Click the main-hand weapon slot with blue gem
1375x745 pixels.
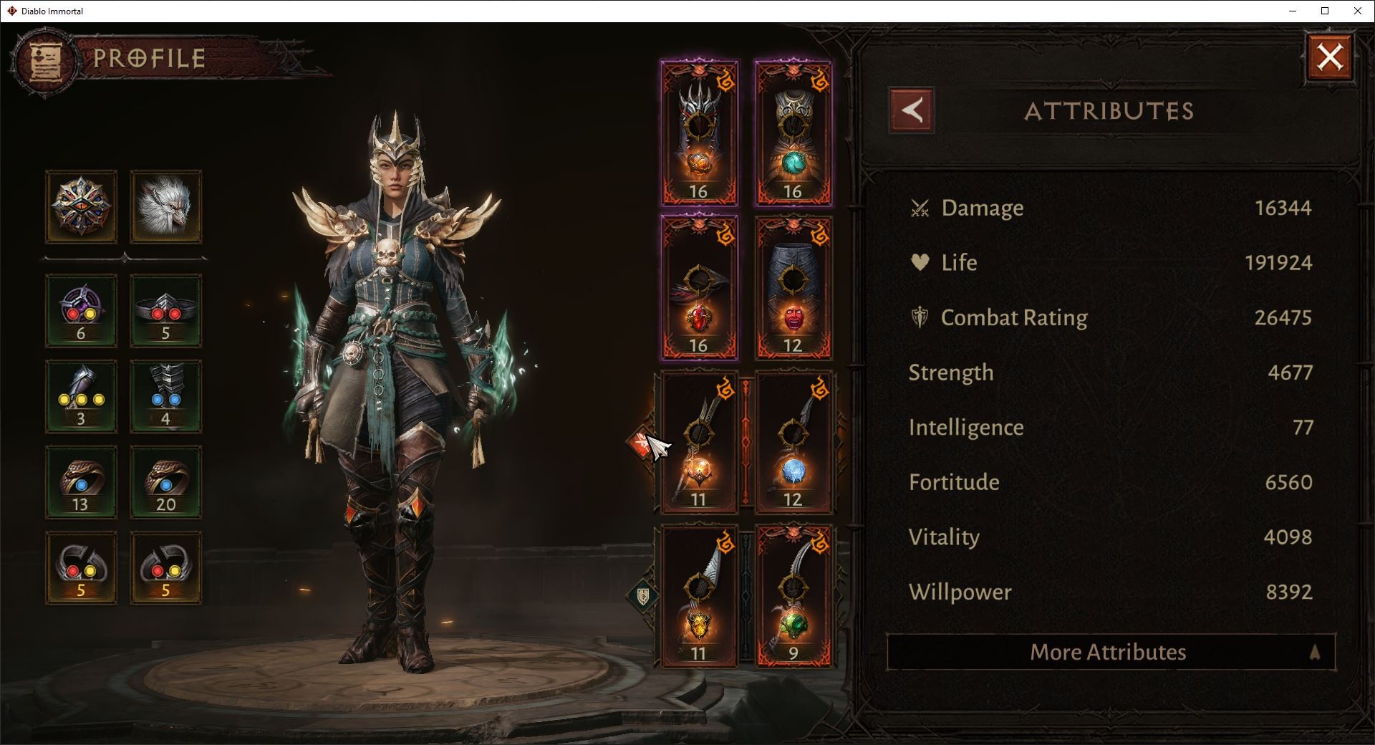[x=793, y=442]
